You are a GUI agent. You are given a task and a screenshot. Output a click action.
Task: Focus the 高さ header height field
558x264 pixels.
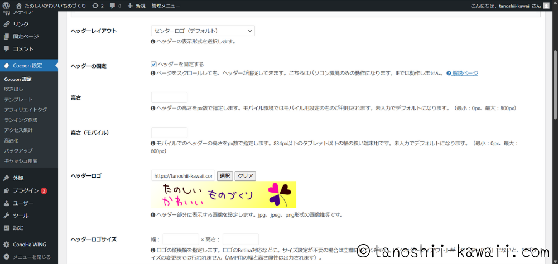[170, 97]
